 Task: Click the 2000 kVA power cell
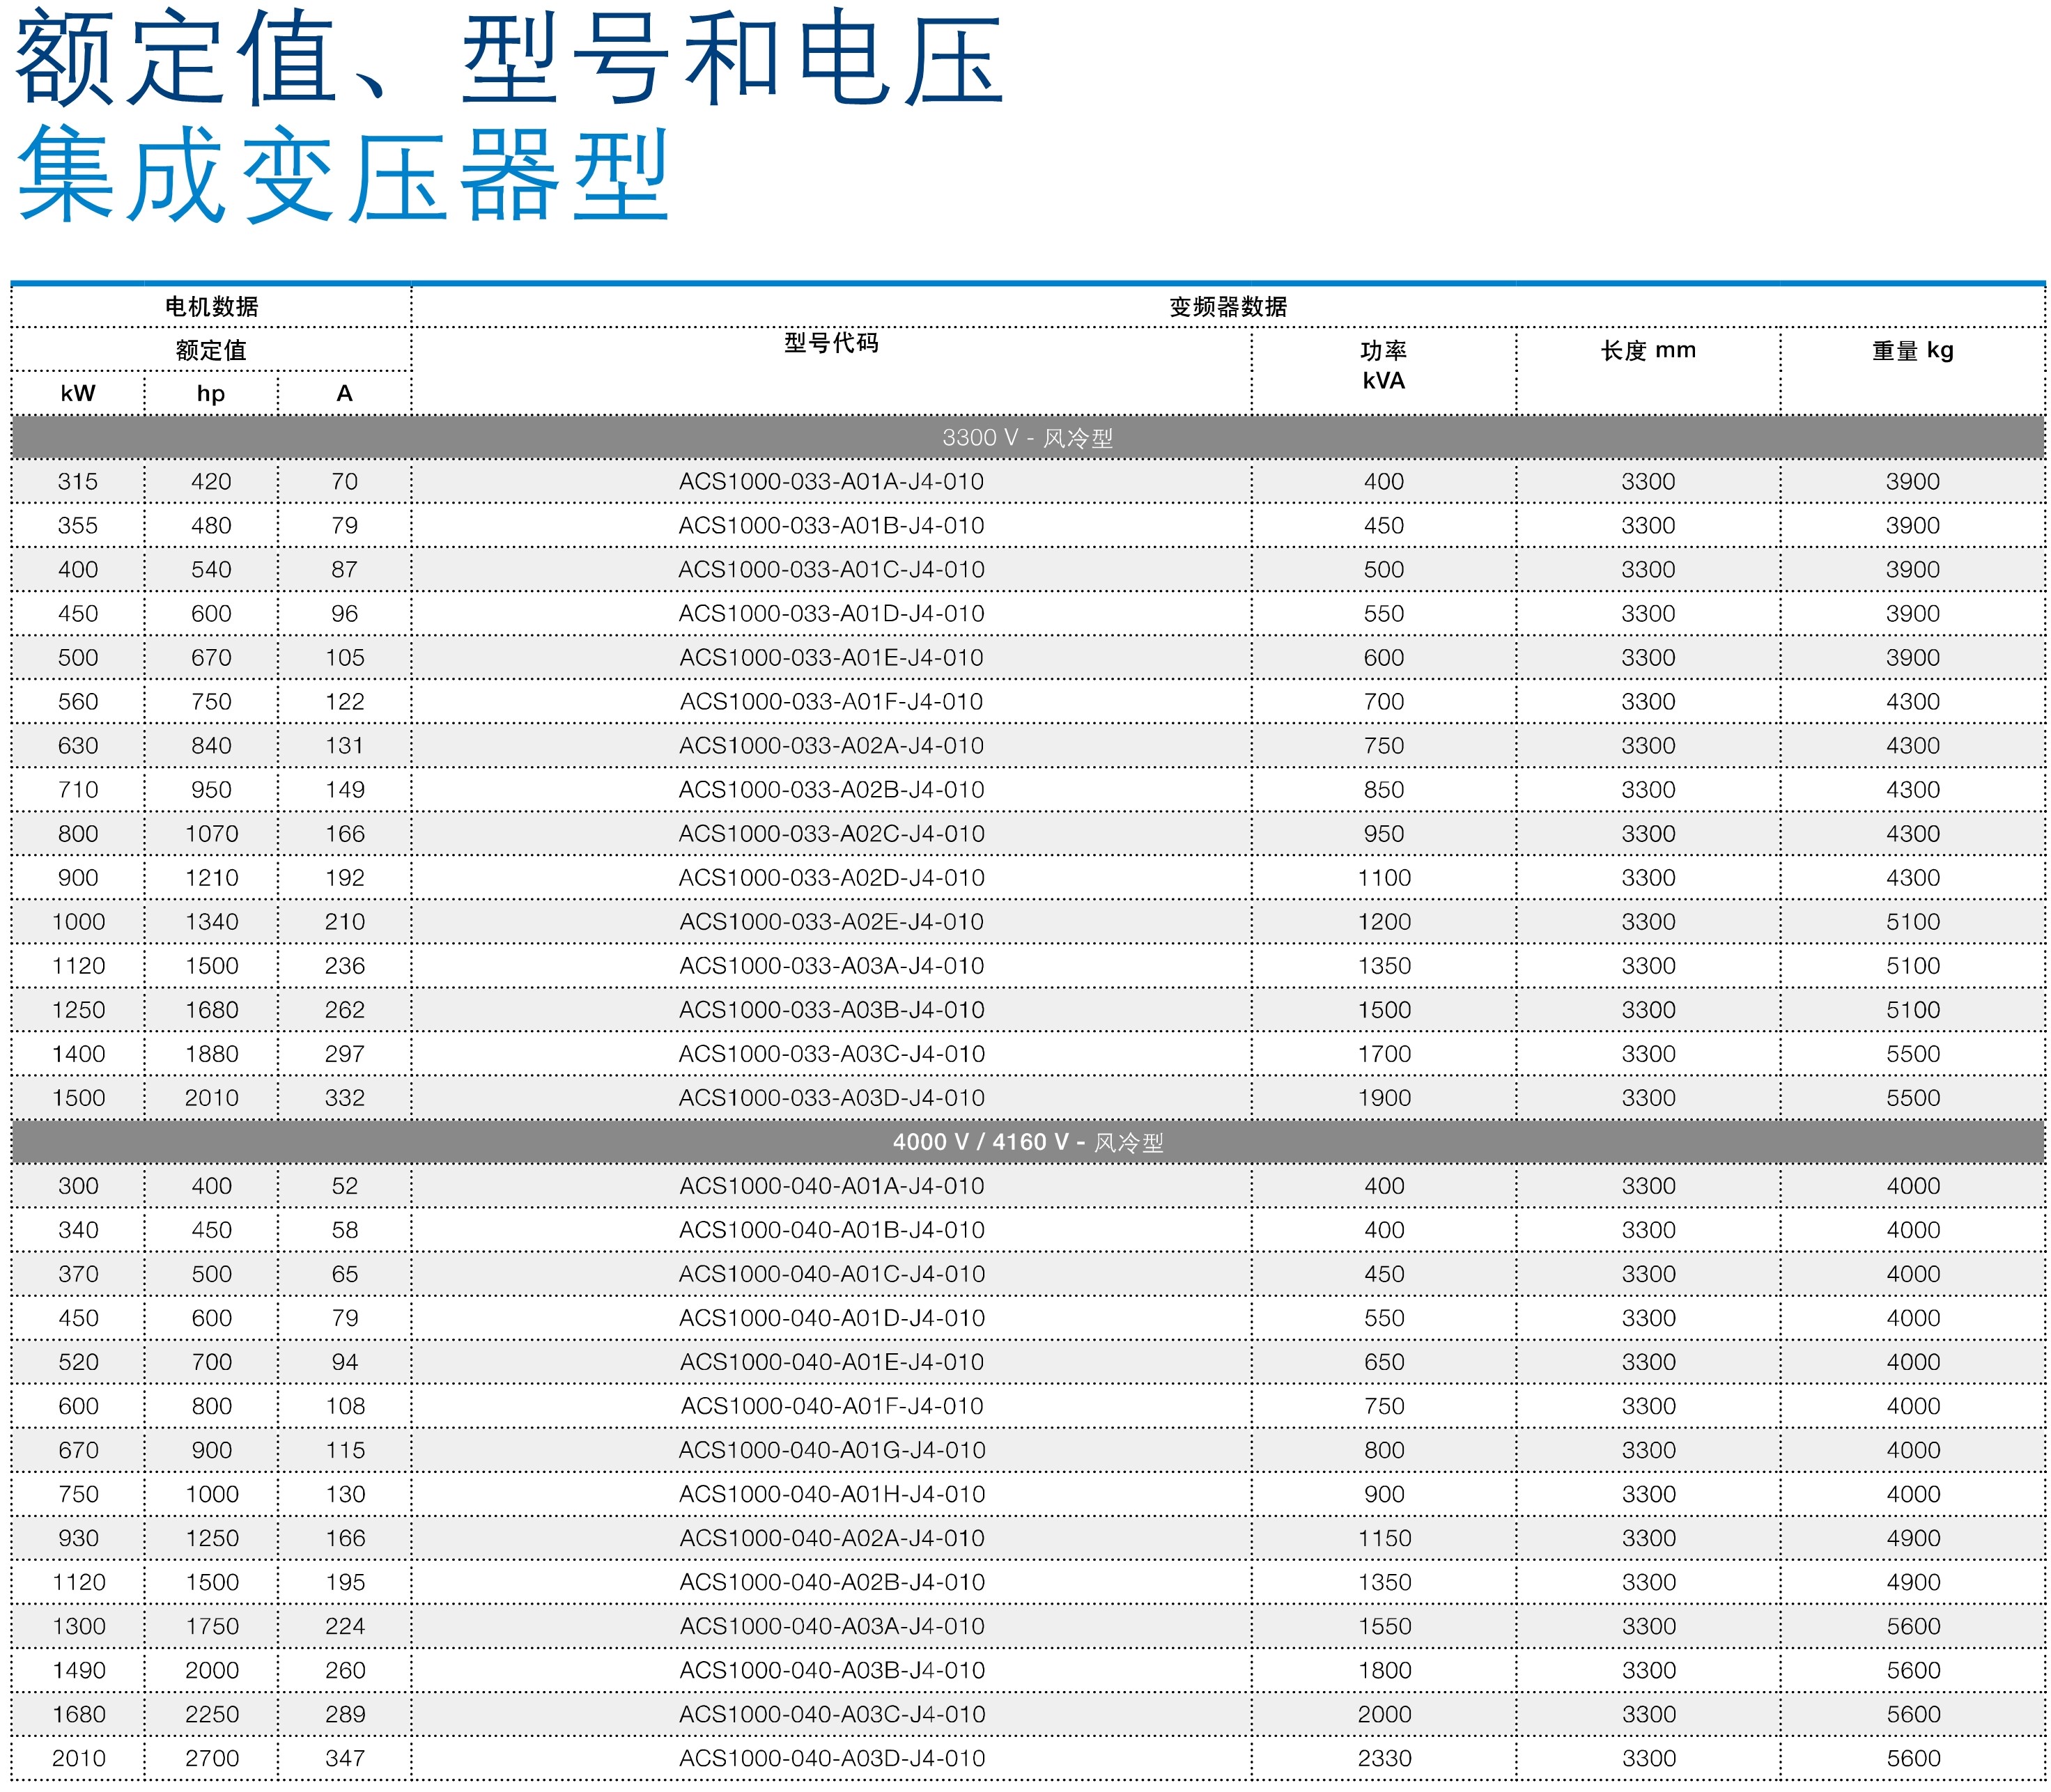(x=1384, y=1714)
